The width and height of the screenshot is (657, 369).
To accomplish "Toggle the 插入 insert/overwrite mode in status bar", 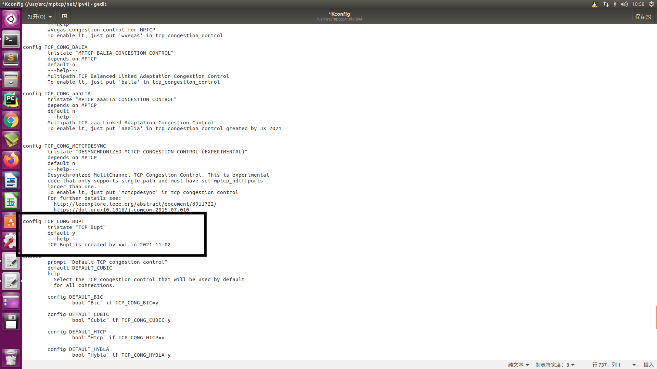I will click(649, 365).
